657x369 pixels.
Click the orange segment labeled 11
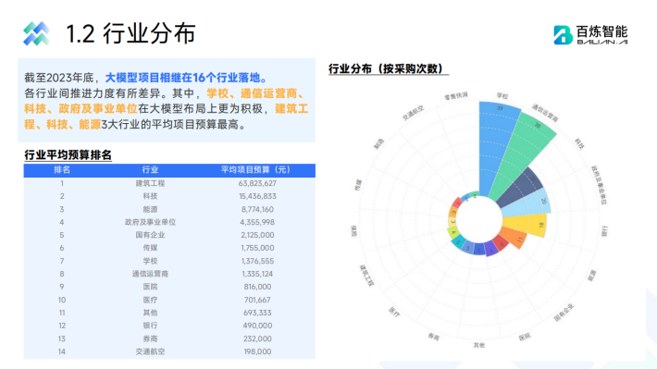tap(514, 238)
